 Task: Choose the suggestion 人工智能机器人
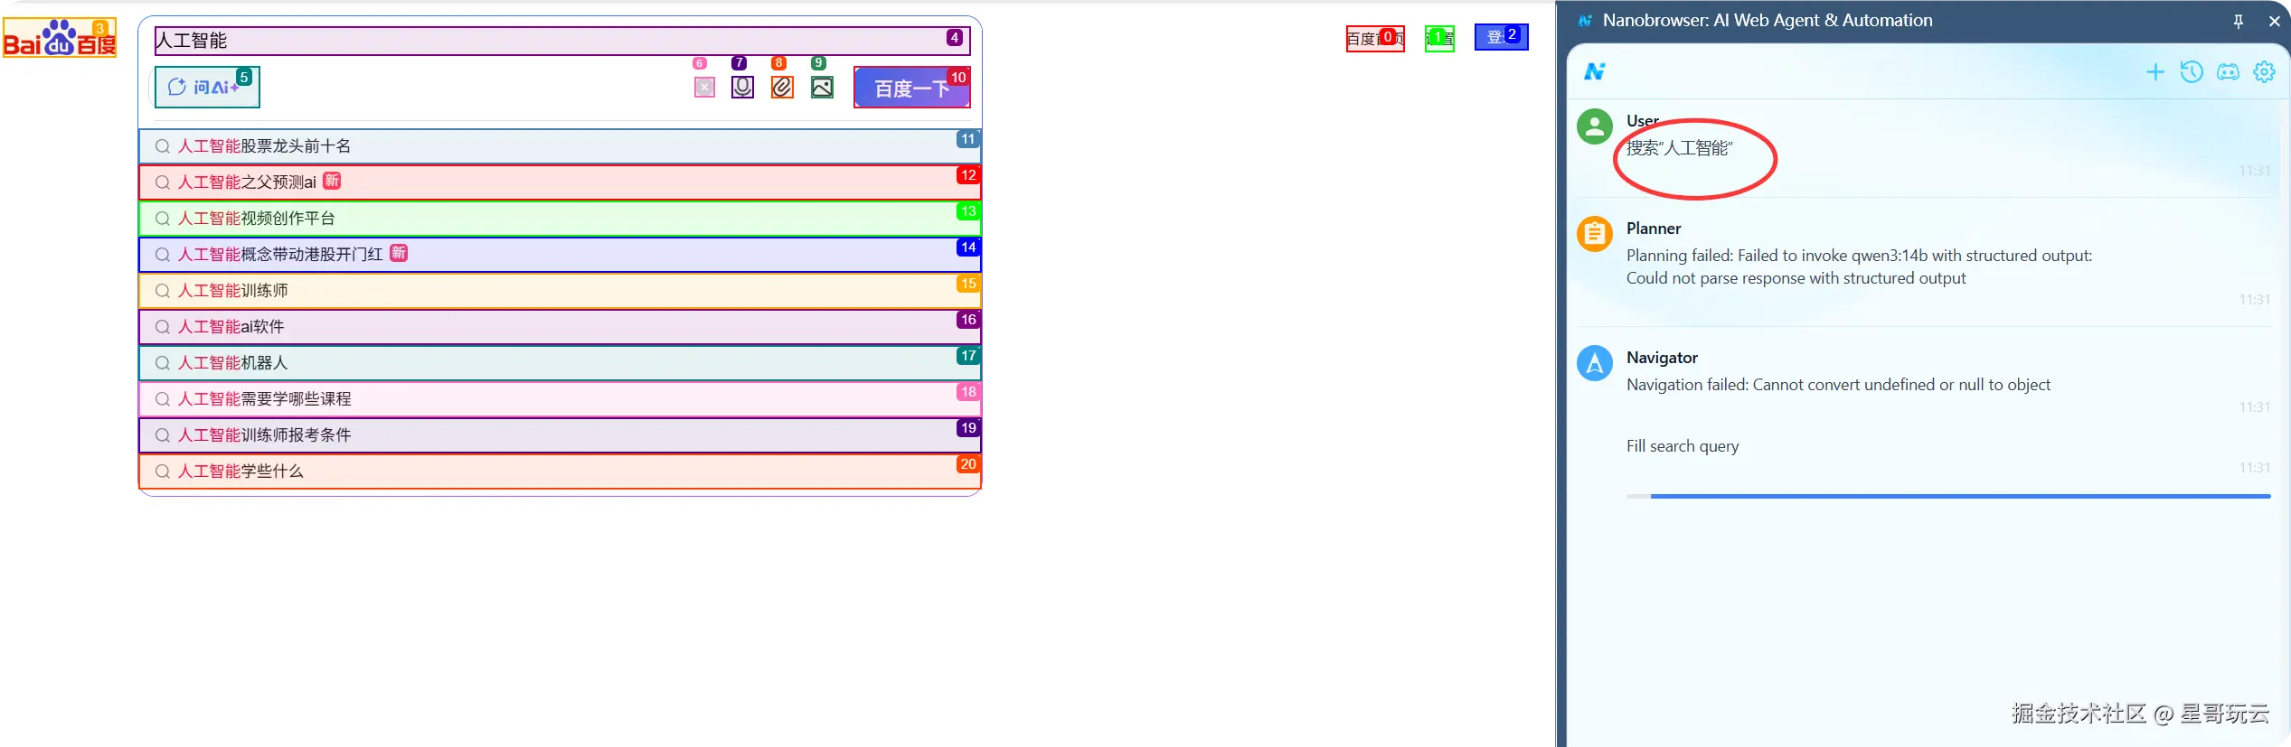pyautogui.click(x=560, y=363)
